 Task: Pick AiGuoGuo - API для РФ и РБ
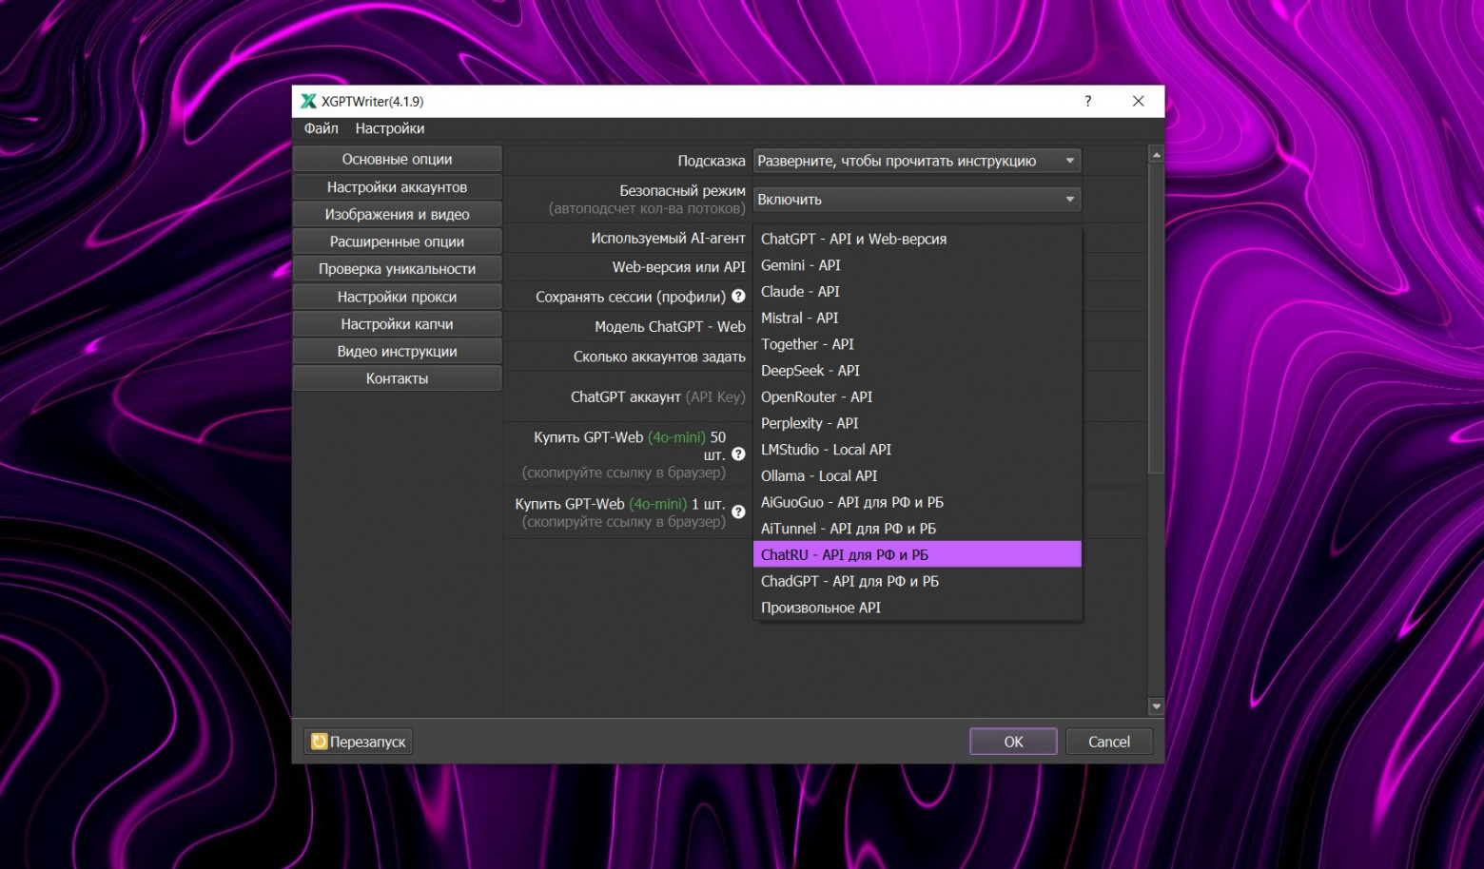coord(917,502)
